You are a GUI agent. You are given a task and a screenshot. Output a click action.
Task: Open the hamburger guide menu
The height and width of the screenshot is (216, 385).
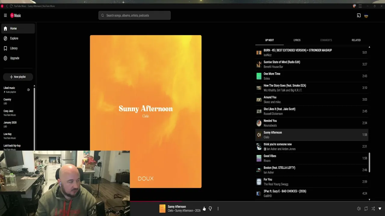[x=5, y=15]
